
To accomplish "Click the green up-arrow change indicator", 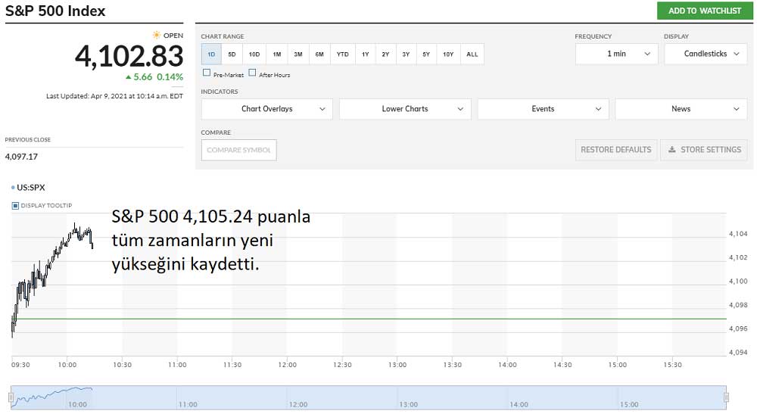I will click(x=128, y=77).
